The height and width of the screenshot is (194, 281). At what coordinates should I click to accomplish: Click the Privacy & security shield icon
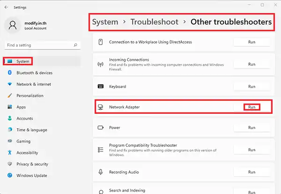tap(10, 164)
